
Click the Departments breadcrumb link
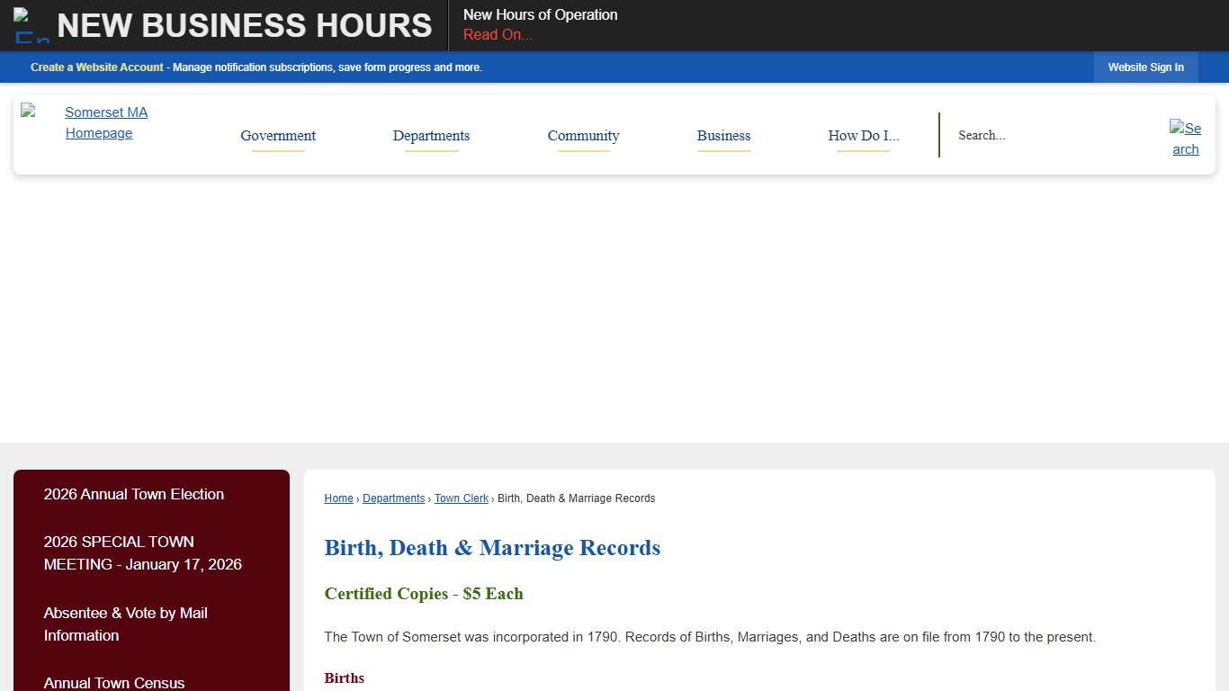393,498
